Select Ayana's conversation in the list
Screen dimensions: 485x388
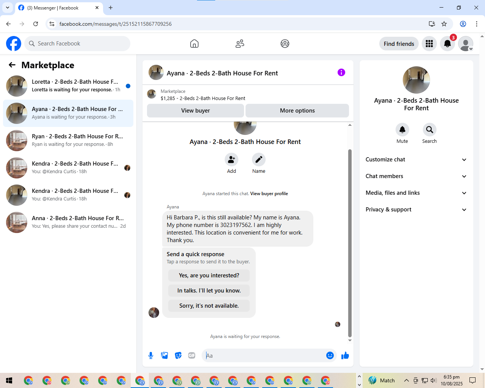coord(68,113)
